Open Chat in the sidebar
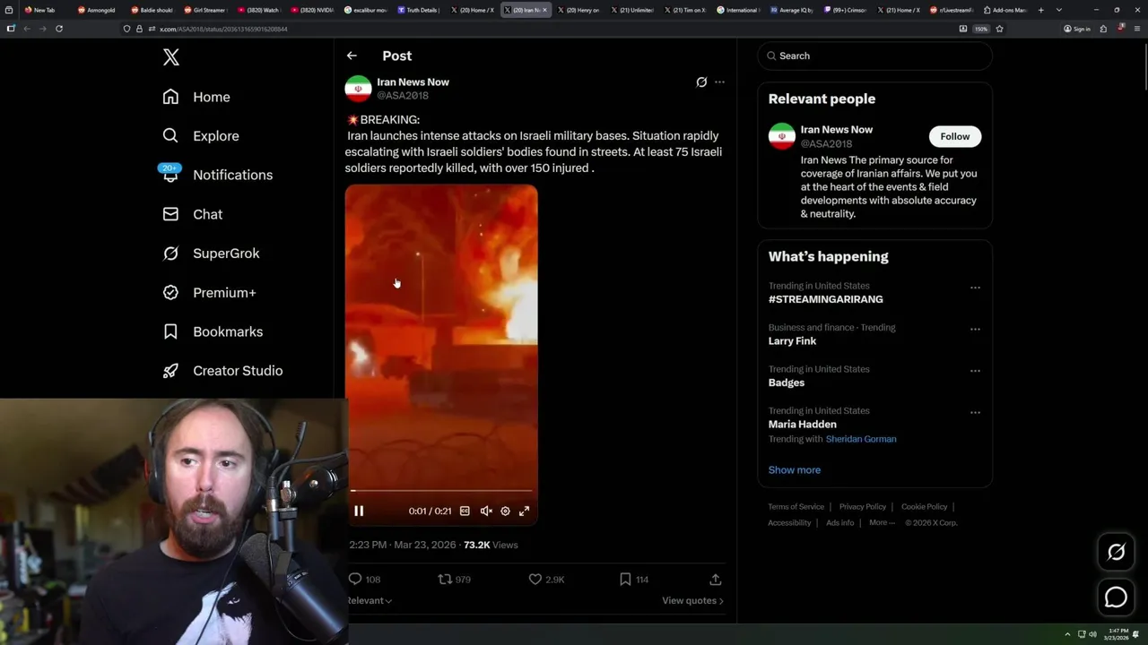 click(x=193, y=214)
